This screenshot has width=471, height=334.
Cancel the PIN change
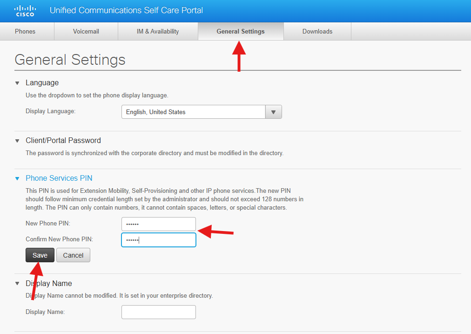coord(73,255)
